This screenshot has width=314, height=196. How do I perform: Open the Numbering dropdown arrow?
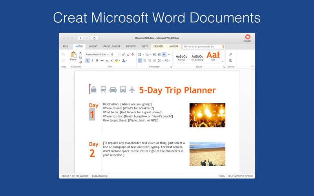pyautogui.click(x=150, y=54)
